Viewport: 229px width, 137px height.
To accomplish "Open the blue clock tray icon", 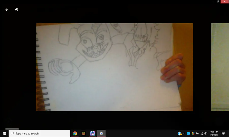I will pos(189,133).
